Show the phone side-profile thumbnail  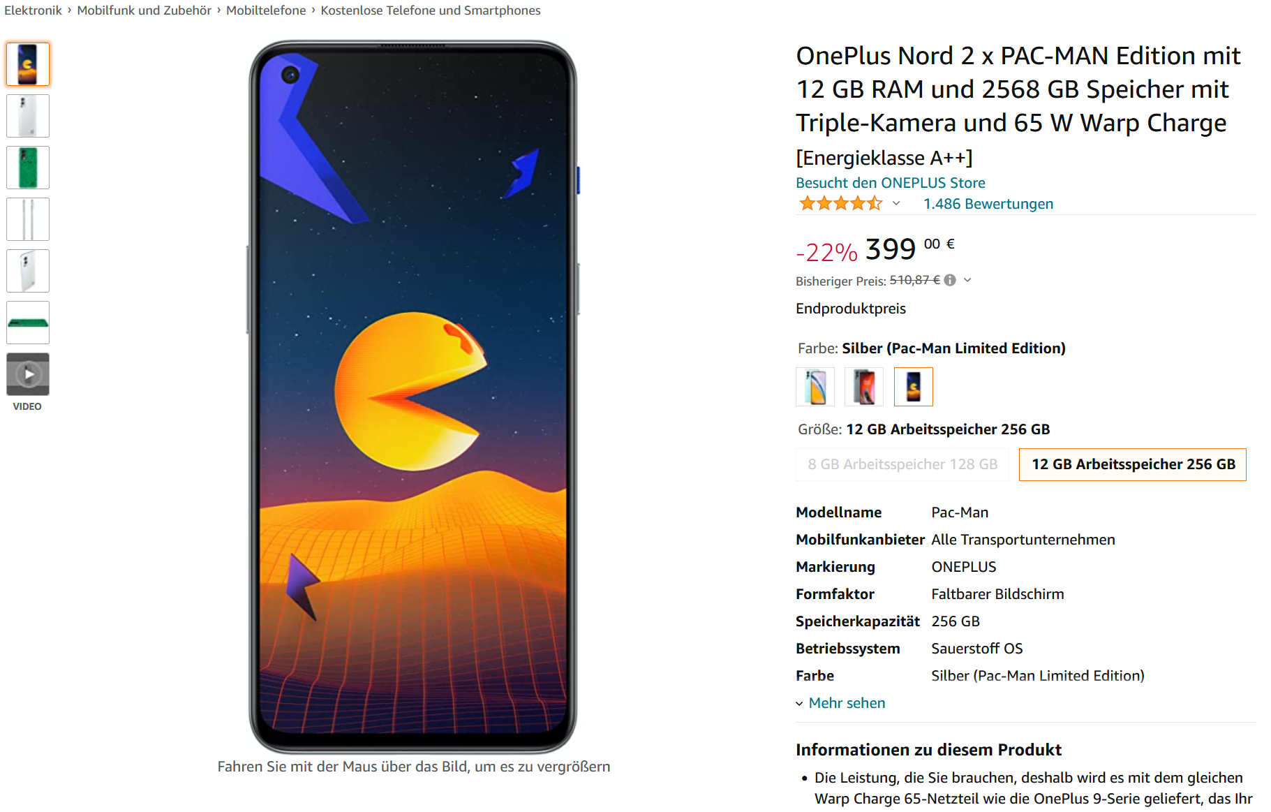28,219
